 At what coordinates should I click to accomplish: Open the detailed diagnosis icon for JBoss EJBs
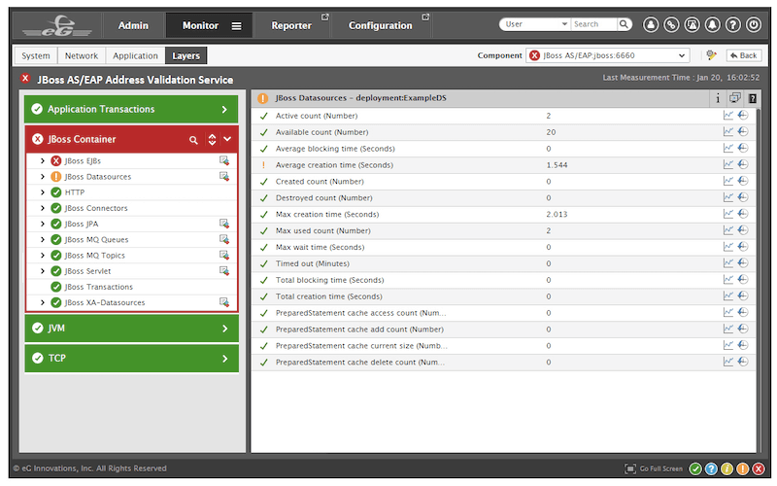[223, 161]
